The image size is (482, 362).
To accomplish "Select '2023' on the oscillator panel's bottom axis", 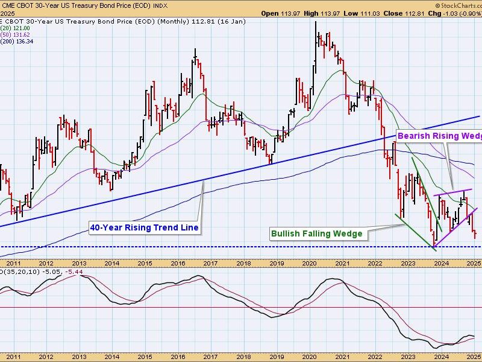I will tap(408, 357).
